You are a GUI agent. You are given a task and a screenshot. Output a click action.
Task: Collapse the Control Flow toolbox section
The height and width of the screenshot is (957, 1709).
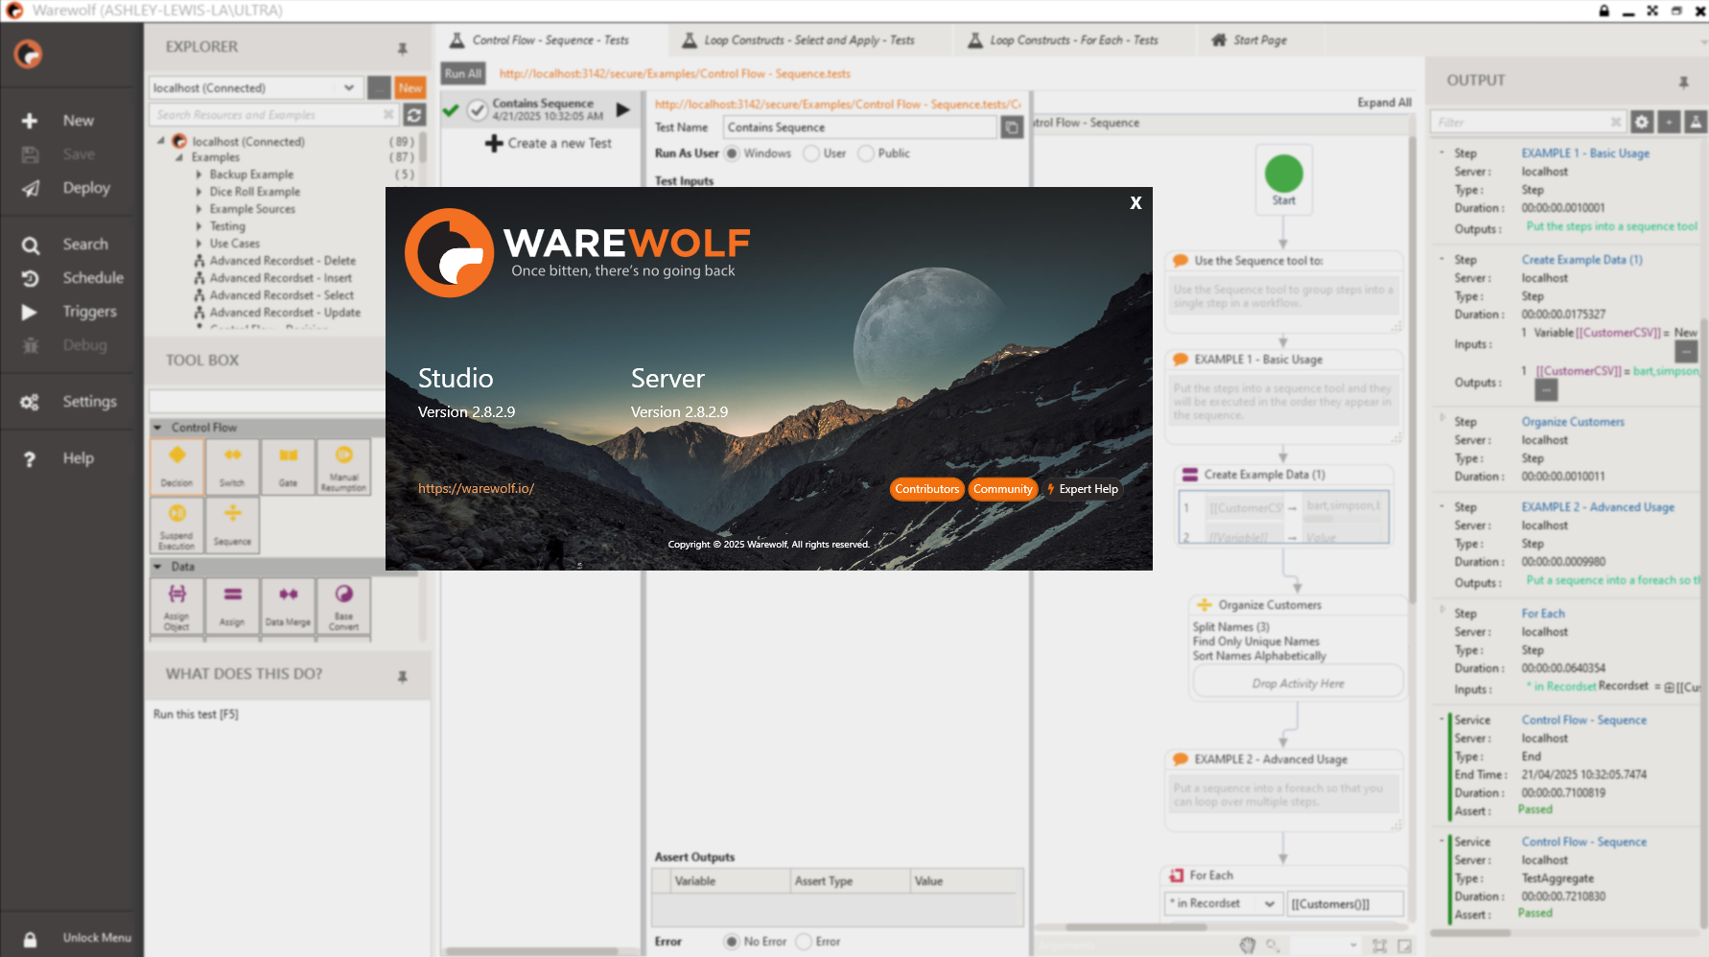click(x=157, y=428)
